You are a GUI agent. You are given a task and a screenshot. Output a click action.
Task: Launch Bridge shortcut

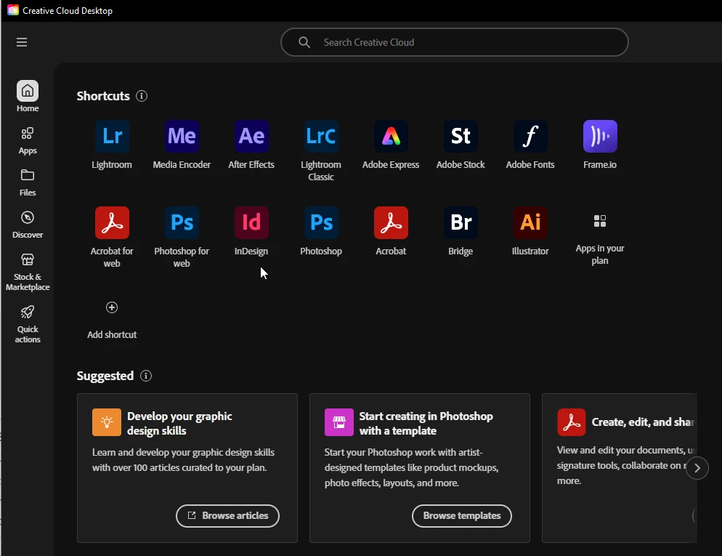(461, 223)
